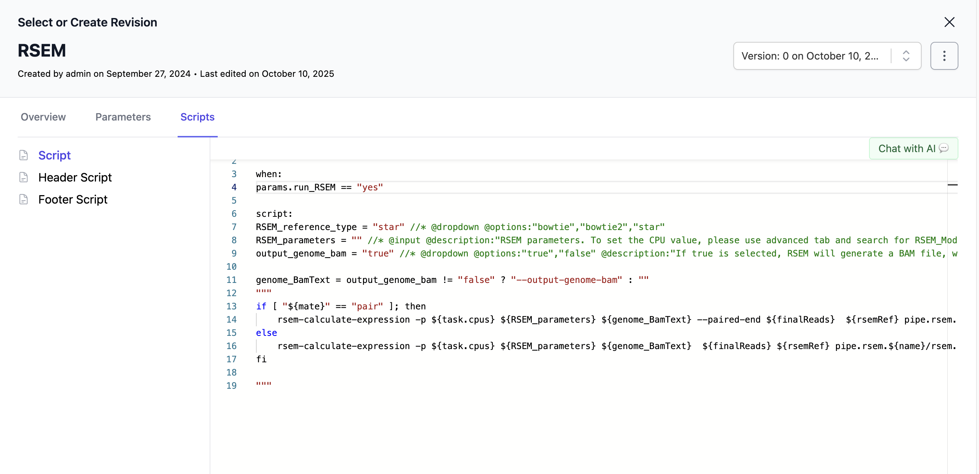Image resolution: width=979 pixels, height=474 pixels.
Task: Click the file icon next to Footer Script
Action: pos(24,200)
